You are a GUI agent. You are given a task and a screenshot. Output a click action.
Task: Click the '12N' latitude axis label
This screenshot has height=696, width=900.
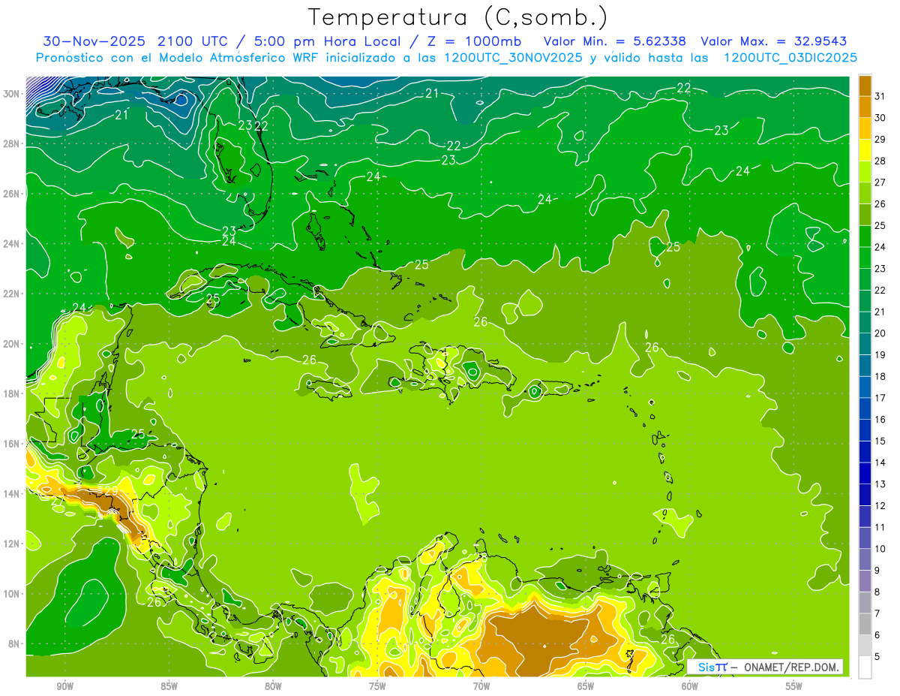tap(12, 544)
